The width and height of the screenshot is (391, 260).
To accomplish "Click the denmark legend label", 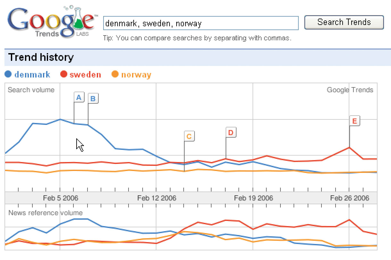I will pos(32,75).
